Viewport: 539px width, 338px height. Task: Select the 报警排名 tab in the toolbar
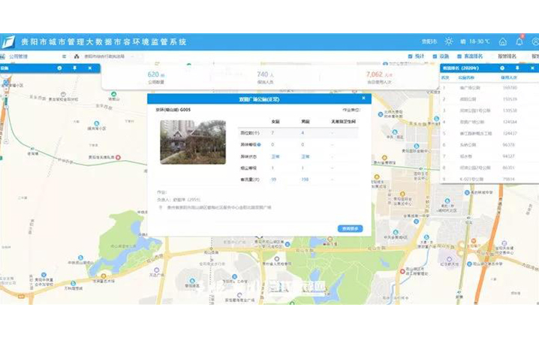(x=507, y=56)
